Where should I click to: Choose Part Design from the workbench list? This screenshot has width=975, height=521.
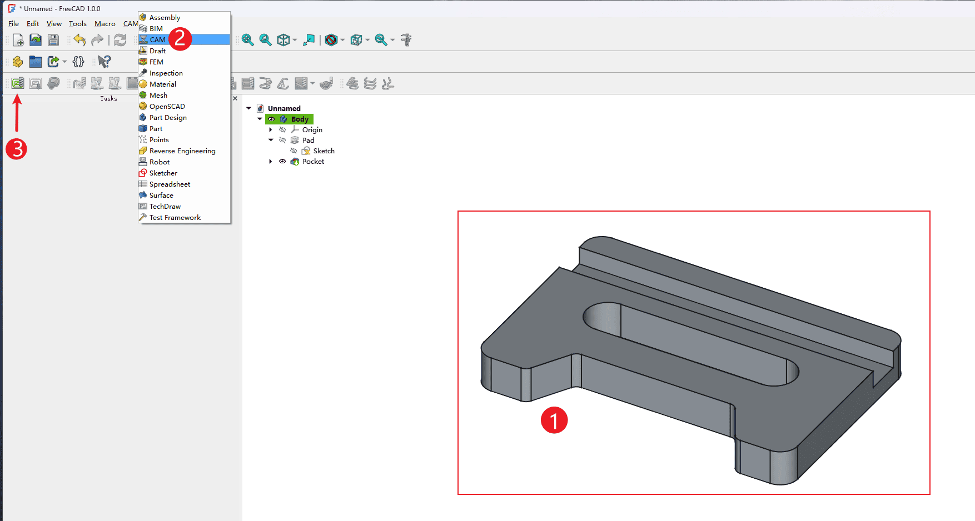point(168,118)
